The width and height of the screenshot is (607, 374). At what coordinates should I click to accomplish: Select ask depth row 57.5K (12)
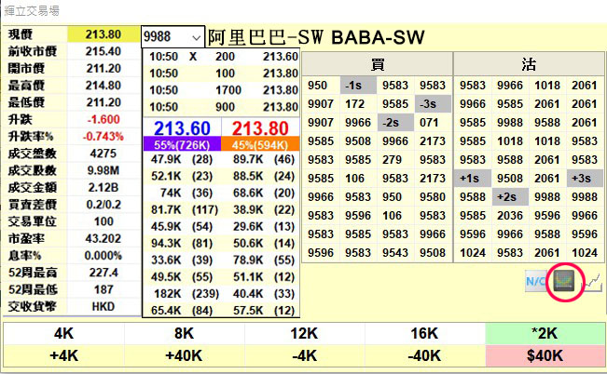(260, 310)
